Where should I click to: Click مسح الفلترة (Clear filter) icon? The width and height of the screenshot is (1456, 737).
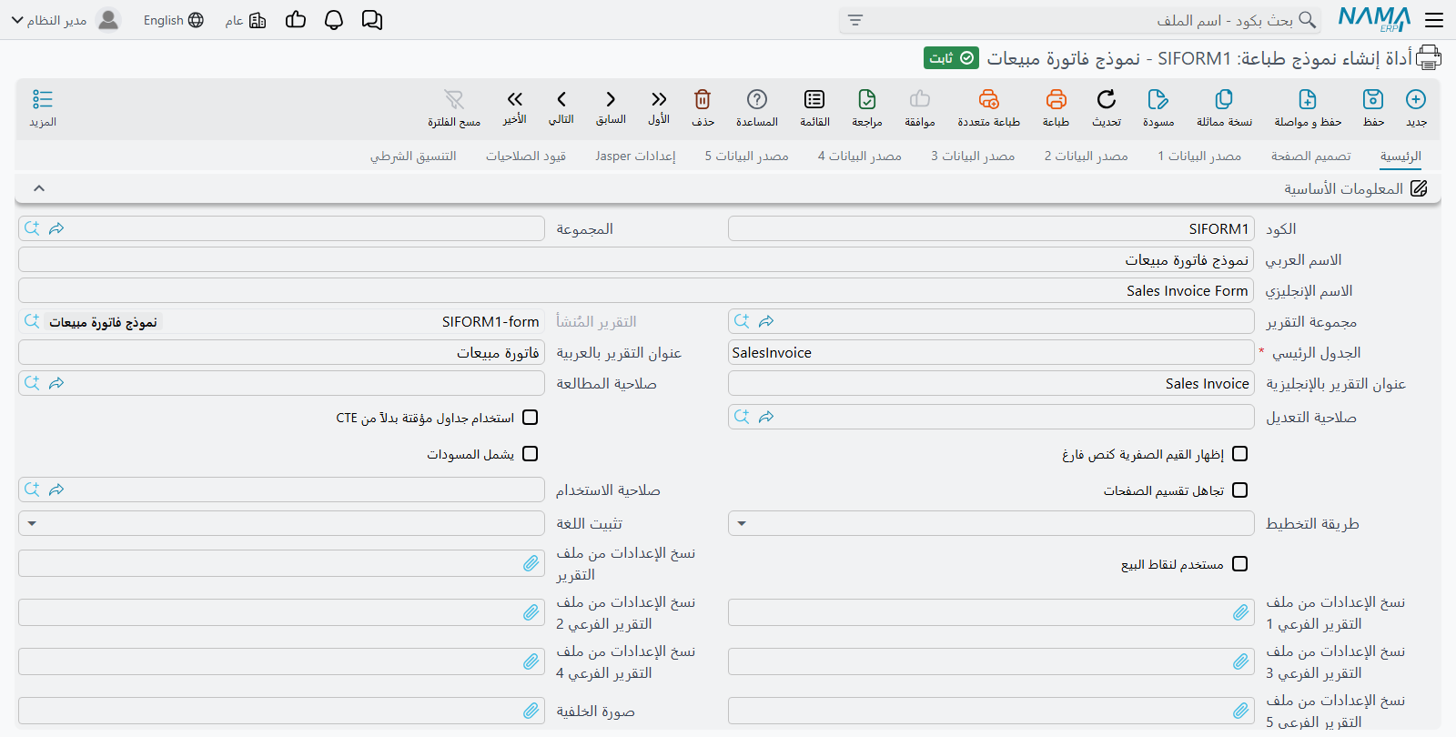pos(454,99)
